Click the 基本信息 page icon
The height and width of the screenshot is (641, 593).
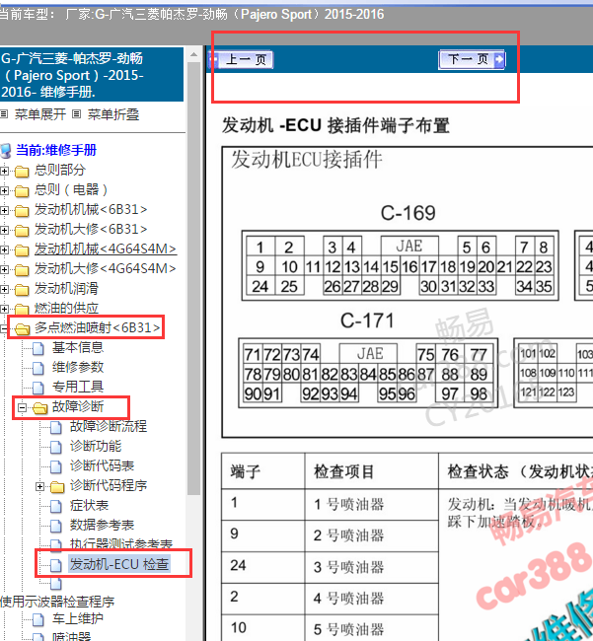click(38, 348)
